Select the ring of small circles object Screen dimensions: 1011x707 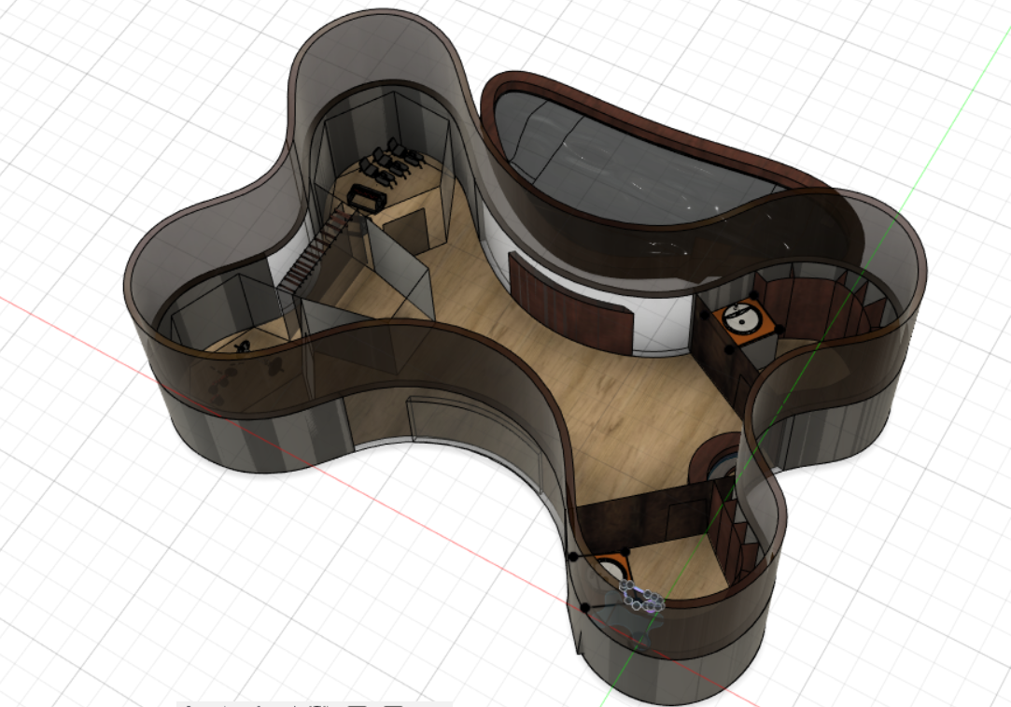(x=641, y=595)
